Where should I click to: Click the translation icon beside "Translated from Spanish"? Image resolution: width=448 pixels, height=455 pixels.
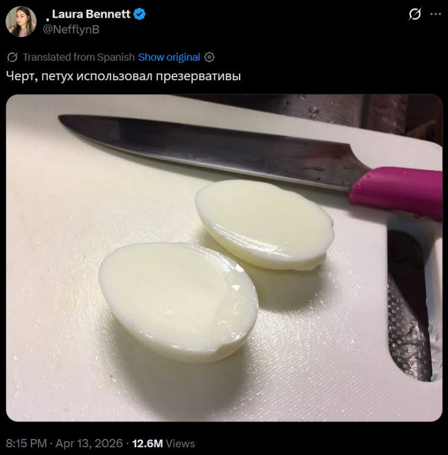[12, 57]
